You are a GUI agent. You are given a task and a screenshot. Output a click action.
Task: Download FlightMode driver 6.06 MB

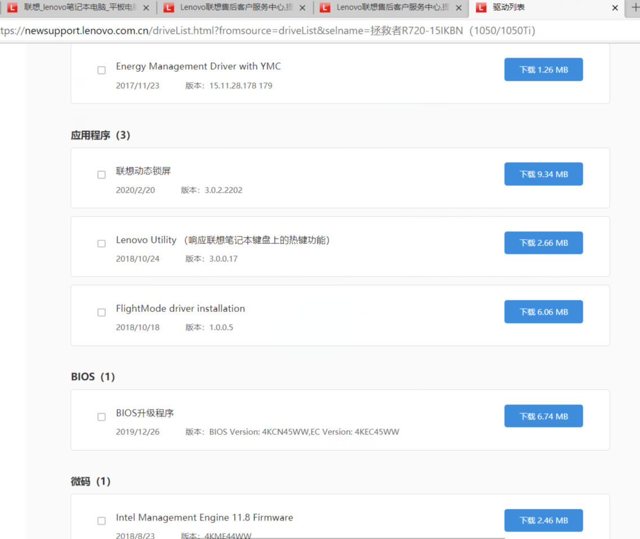click(x=543, y=312)
